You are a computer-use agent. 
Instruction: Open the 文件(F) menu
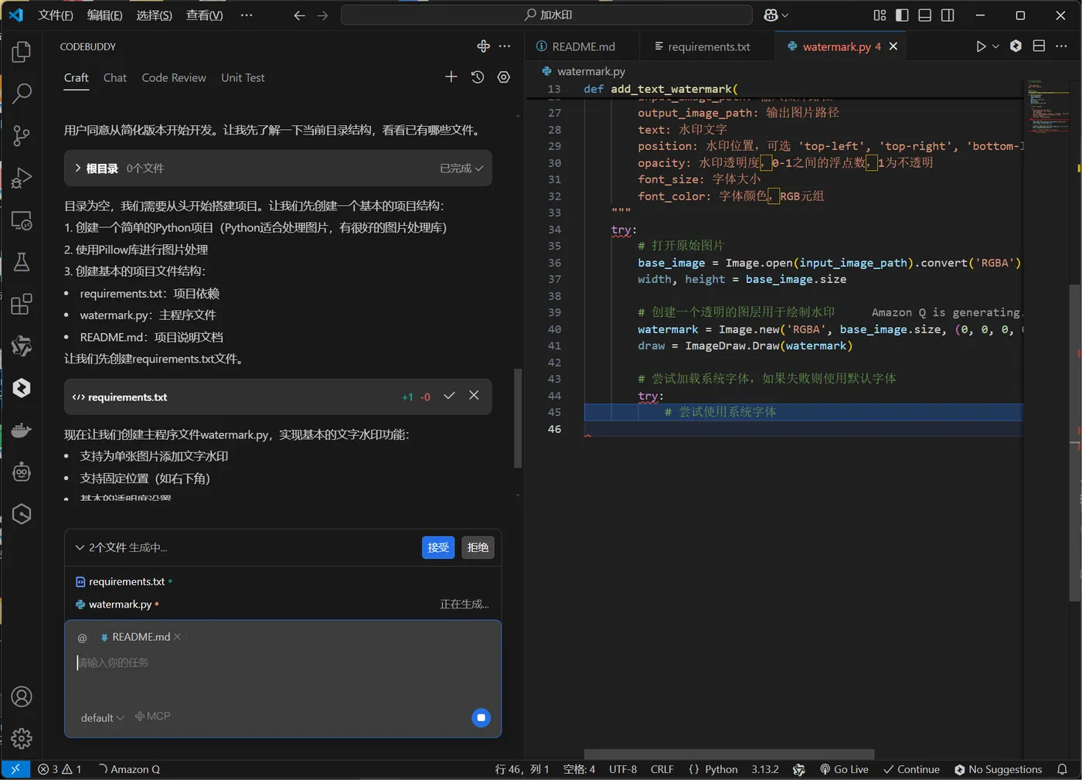(55, 15)
